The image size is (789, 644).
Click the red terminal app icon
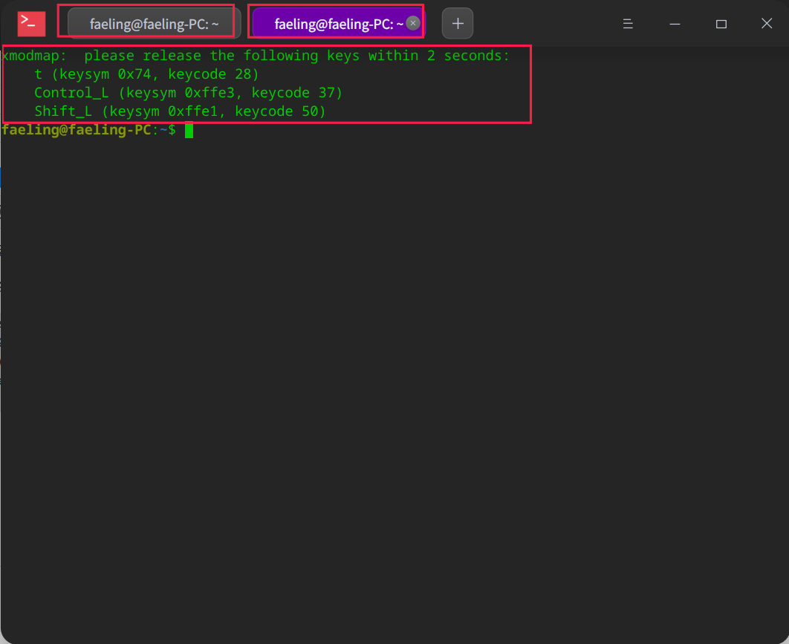point(31,24)
